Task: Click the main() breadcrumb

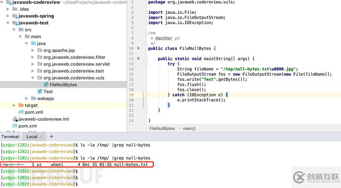Action: coord(189,128)
